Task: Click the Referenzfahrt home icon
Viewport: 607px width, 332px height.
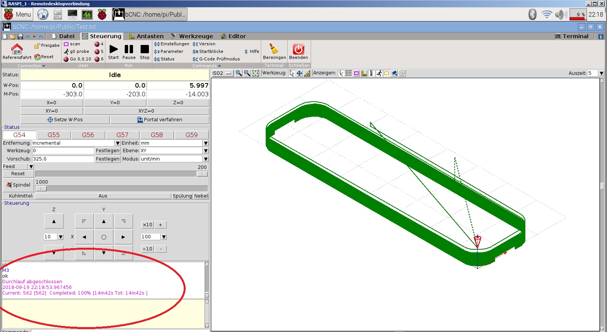Action: (17, 48)
